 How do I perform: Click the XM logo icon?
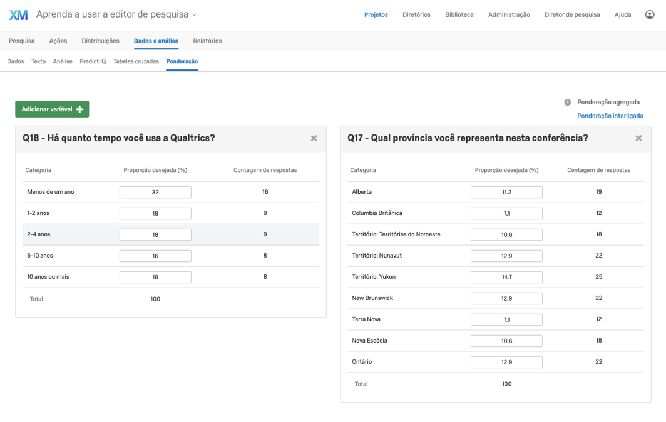coord(18,14)
